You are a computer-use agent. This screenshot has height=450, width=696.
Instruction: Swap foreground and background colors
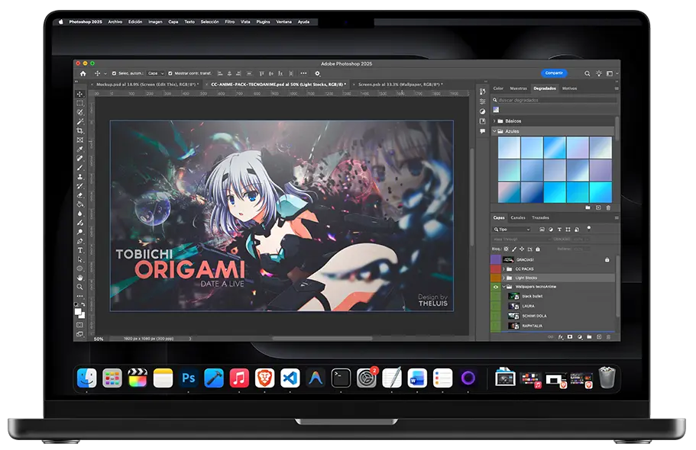(x=83, y=304)
